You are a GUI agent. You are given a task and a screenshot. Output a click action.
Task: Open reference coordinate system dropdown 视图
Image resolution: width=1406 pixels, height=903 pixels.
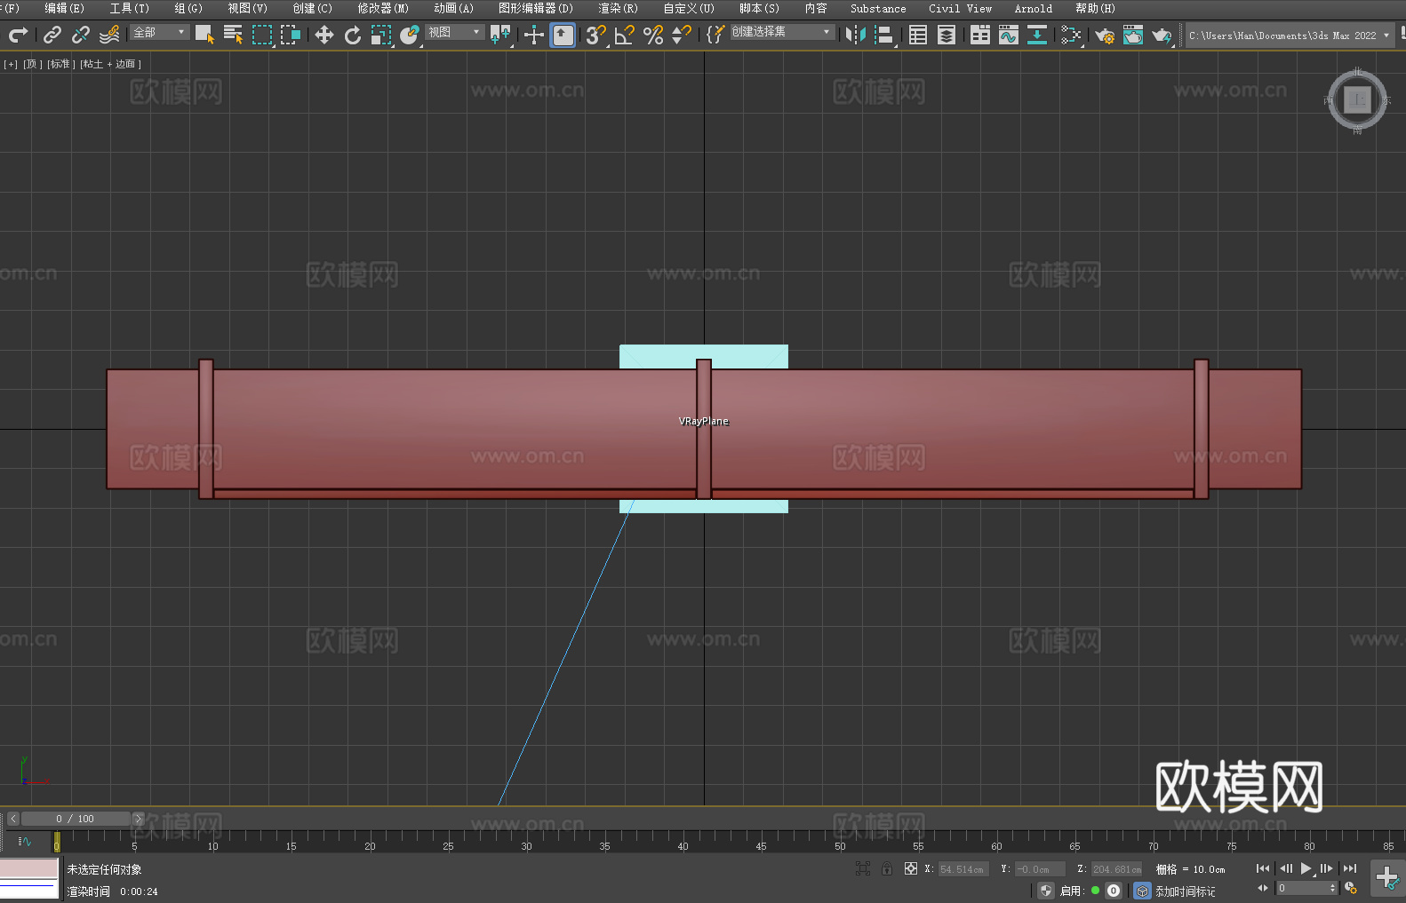(x=455, y=32)
